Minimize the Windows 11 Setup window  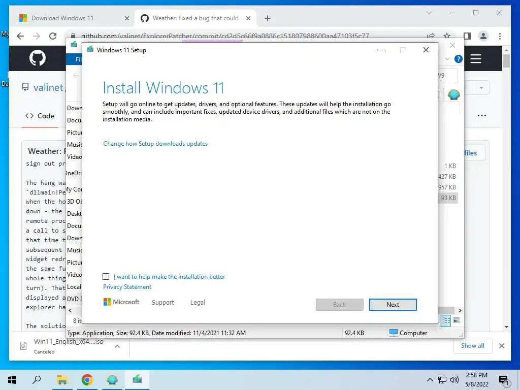380,50
